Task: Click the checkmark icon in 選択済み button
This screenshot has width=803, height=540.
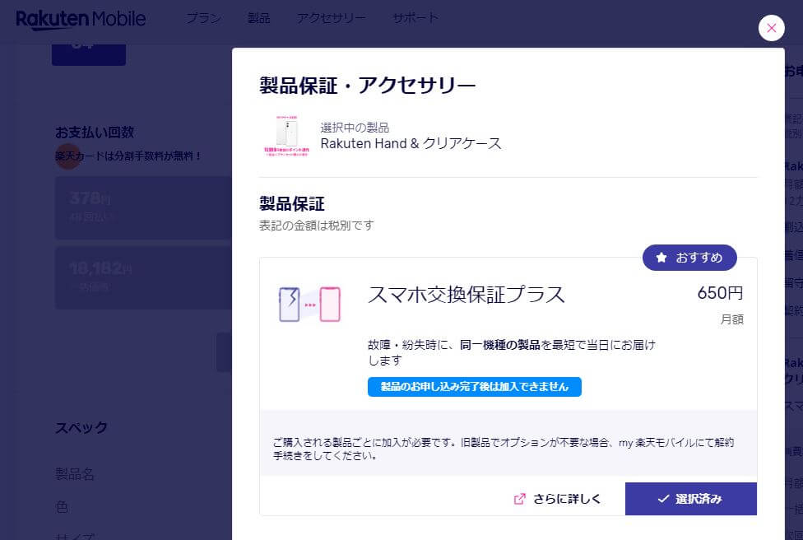Action: (x=664, y=499)
